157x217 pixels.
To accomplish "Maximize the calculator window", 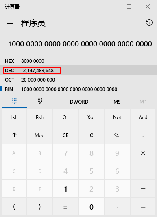I will click(129, 7).
